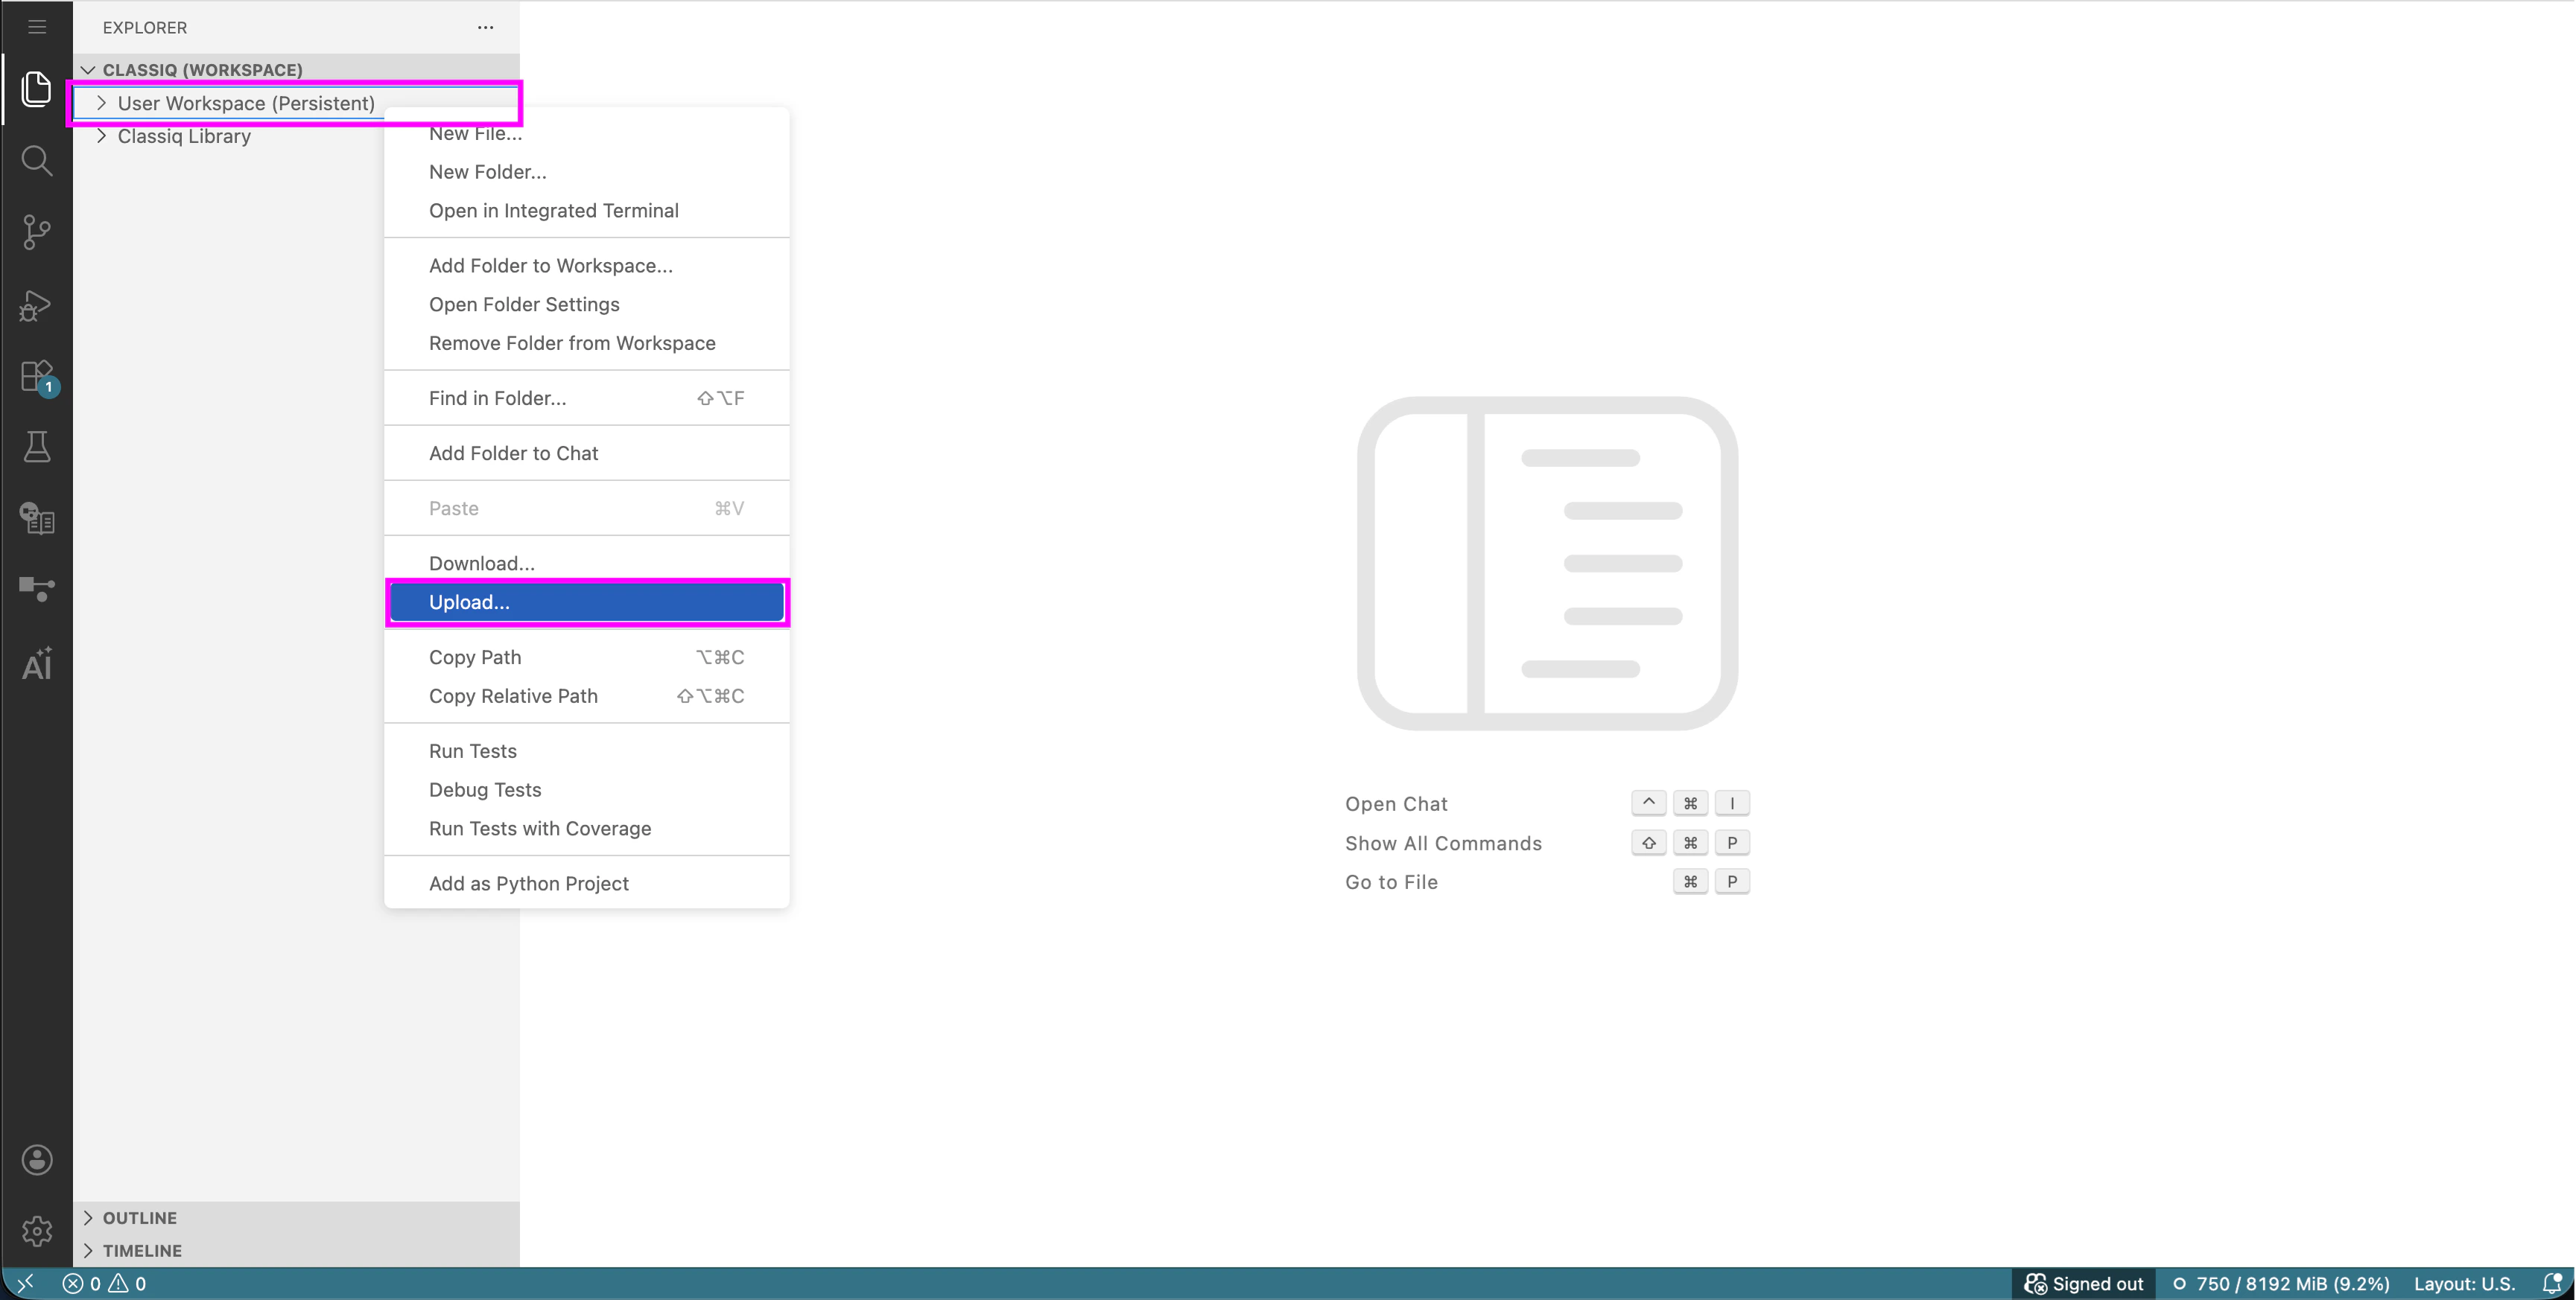Choose Debug Tests menu entry
This screenshot has height=1300, width=2576.
[x=587, y=791]
